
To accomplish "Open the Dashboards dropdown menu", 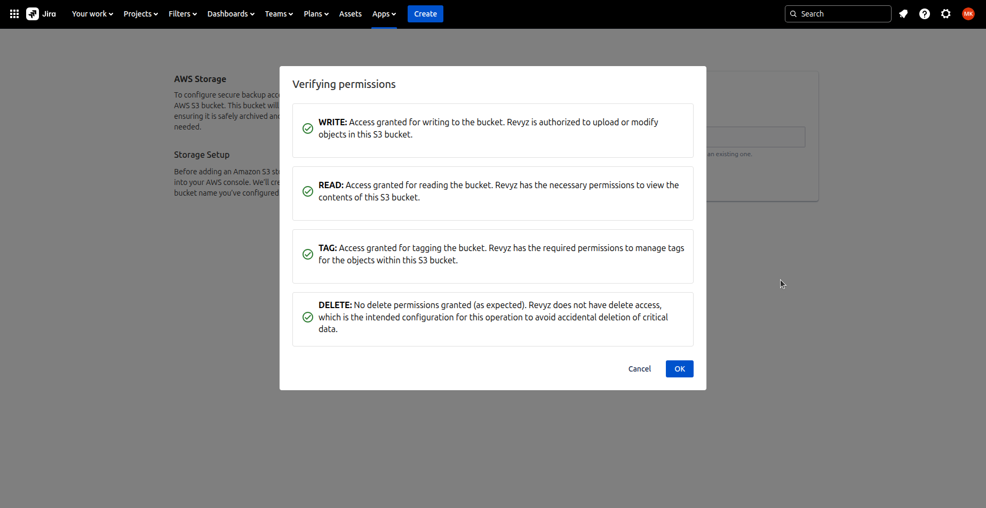I will pos(230,14).
